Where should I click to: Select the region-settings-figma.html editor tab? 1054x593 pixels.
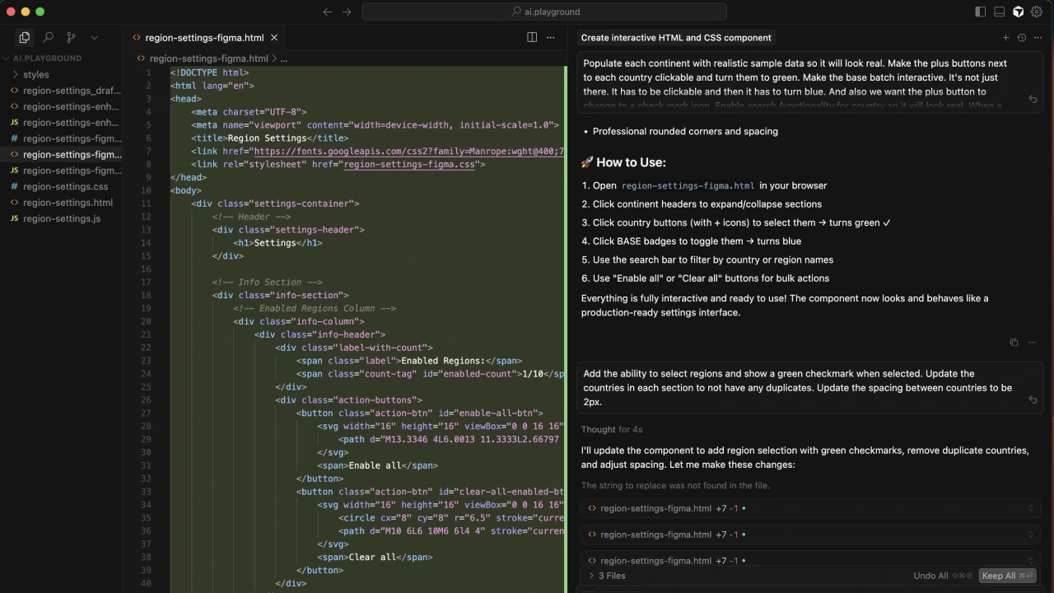pyautogui.click(x=203, y=37)
